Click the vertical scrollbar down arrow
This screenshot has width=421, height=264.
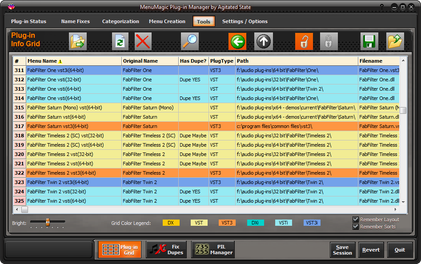tap(403, 202)
